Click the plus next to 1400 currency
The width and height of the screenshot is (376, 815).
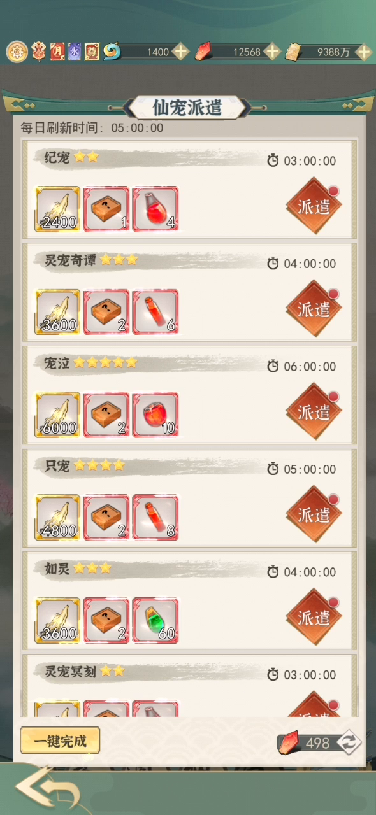(180, 52)
